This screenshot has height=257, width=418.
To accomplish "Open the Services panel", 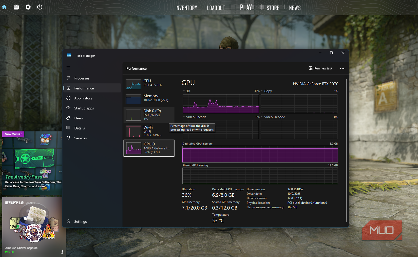I will (x=68, y=138).
